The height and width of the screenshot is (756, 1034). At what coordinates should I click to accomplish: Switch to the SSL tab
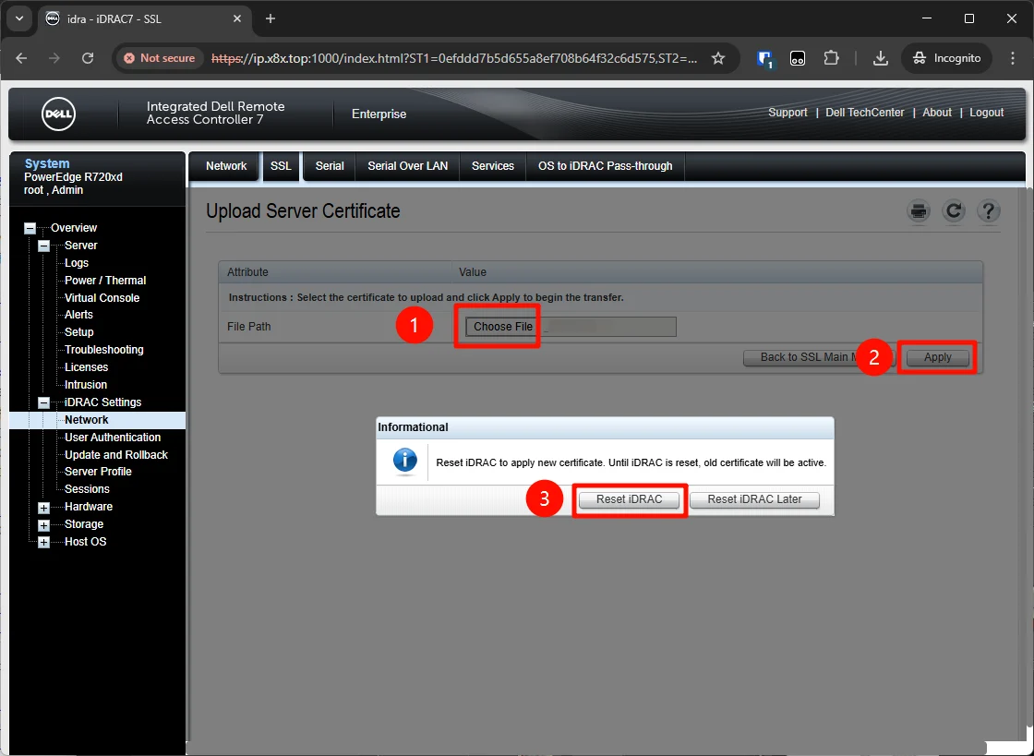click(x=281, y=166)
